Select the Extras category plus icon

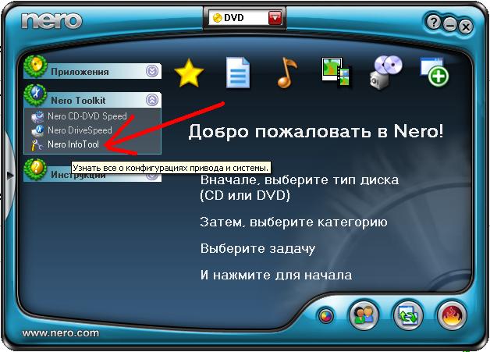(x=435, y=72)
